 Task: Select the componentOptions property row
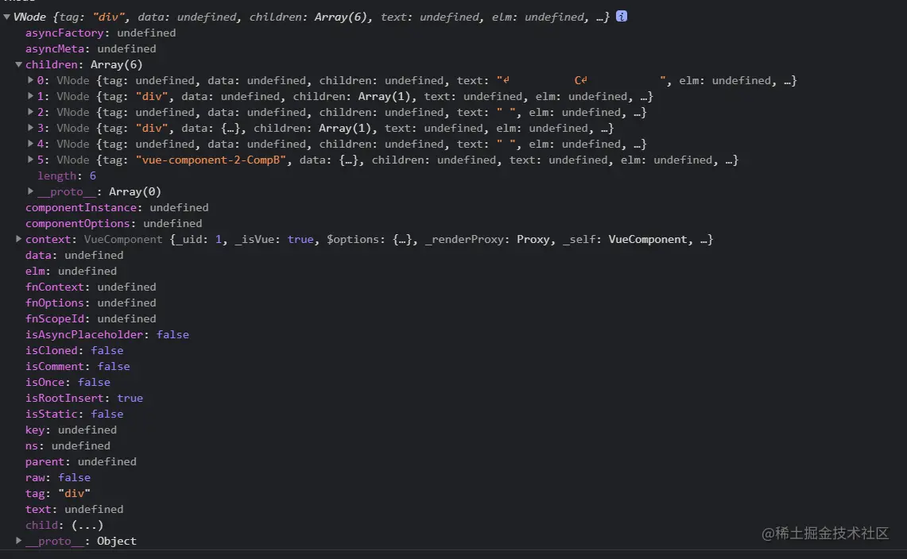point(114,223)
